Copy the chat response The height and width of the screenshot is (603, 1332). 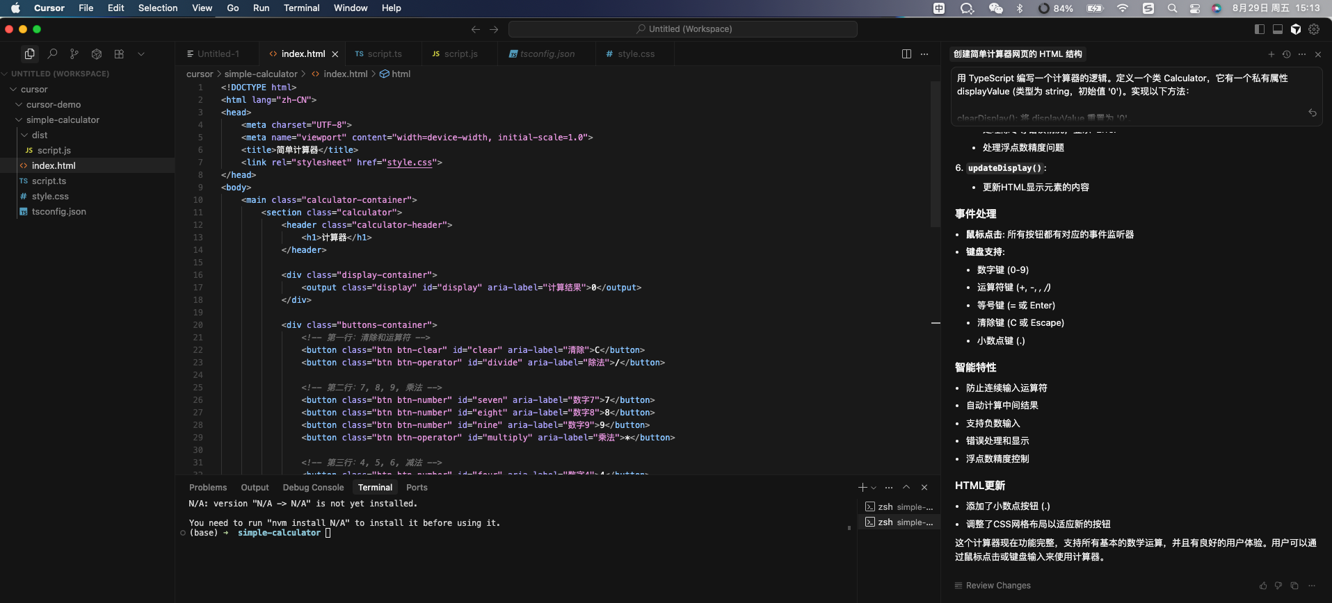[x=1294, y=586]
